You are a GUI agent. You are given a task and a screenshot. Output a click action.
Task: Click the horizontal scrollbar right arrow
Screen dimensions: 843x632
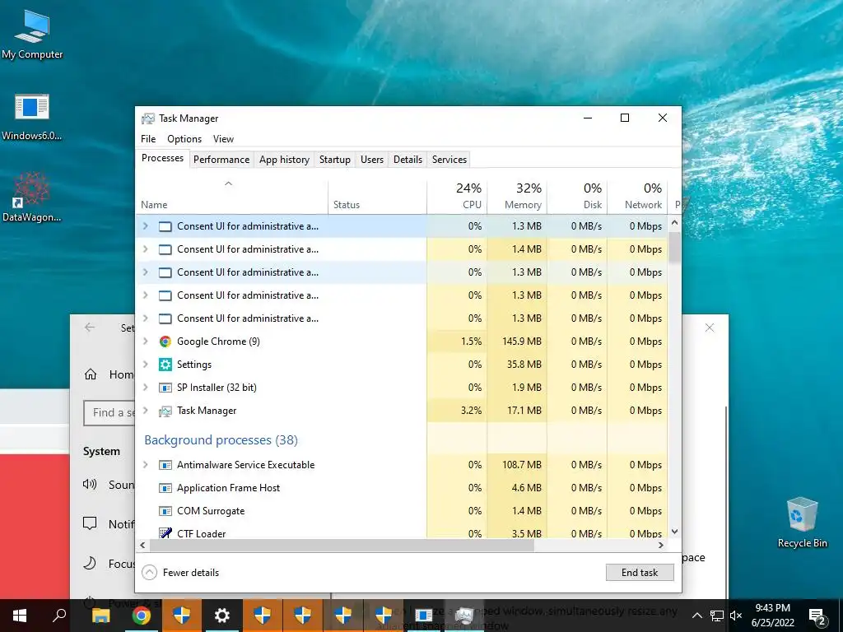661,545
